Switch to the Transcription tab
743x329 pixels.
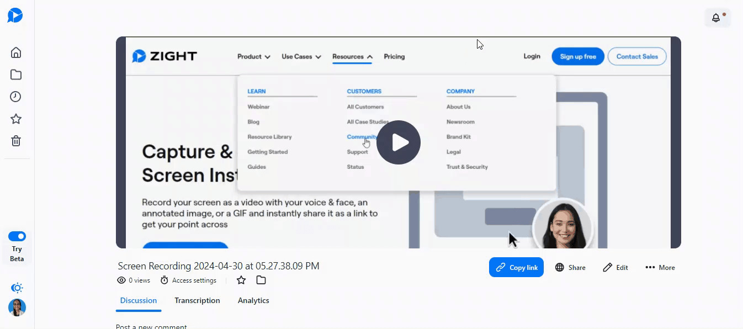pyautogui.click(x=197, y=300)
